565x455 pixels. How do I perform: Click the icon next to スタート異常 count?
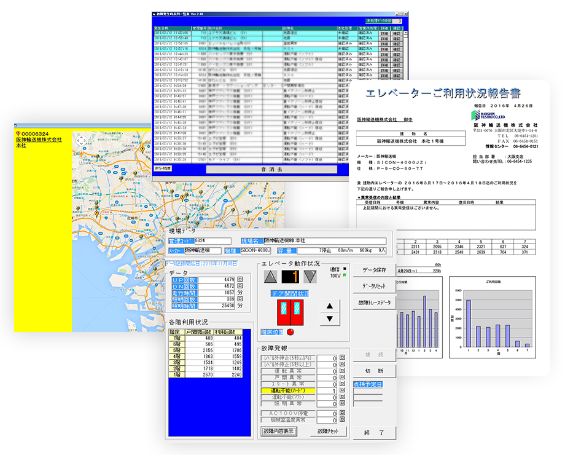click(x=342, y=384)
